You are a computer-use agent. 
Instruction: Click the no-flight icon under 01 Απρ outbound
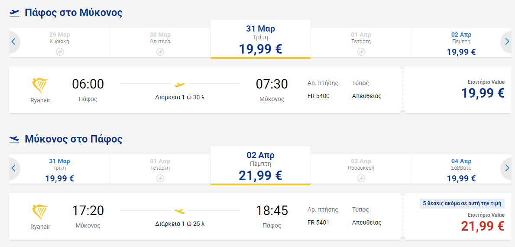coord(361,52)
